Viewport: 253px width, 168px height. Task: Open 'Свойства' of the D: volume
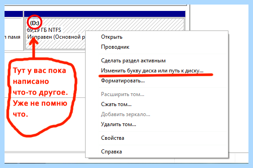tap(157, 138)
